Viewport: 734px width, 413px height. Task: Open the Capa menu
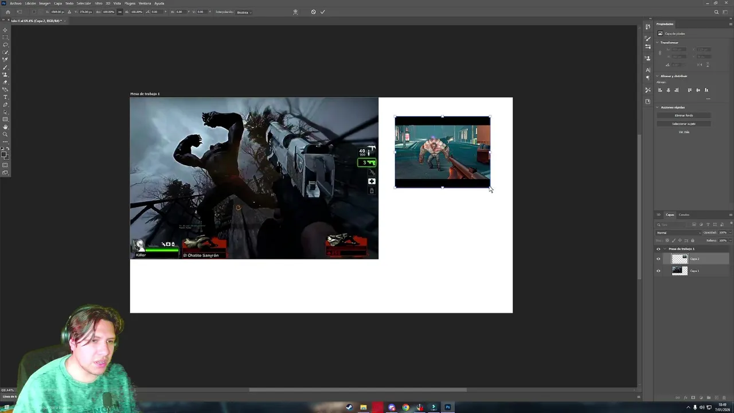(58, 3)
